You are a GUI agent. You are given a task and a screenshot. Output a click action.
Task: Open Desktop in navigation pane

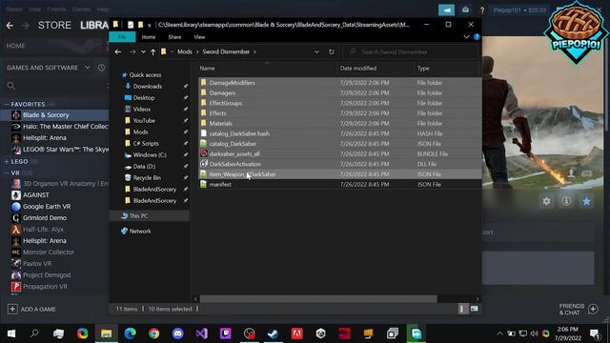coord(144,97)
